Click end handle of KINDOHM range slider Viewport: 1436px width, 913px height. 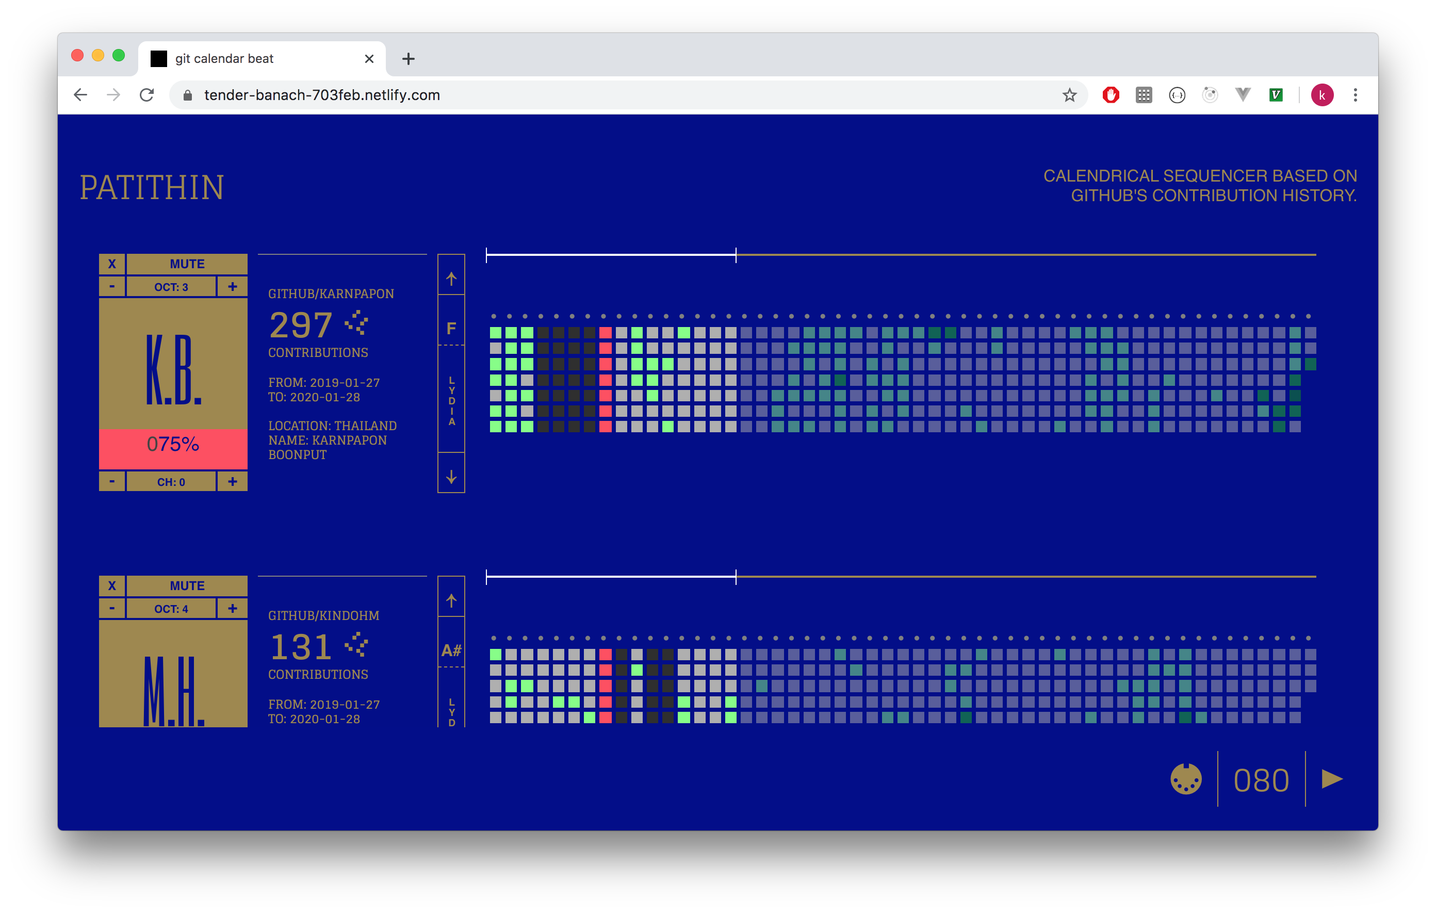click(736, 577)
